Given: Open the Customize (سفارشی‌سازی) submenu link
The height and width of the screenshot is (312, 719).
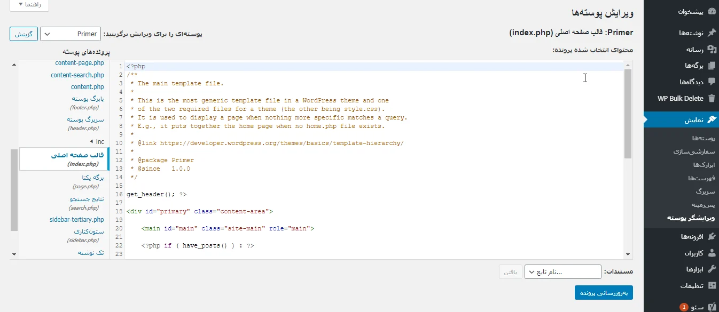Looking at the screenshot, I should coord(694,151).
